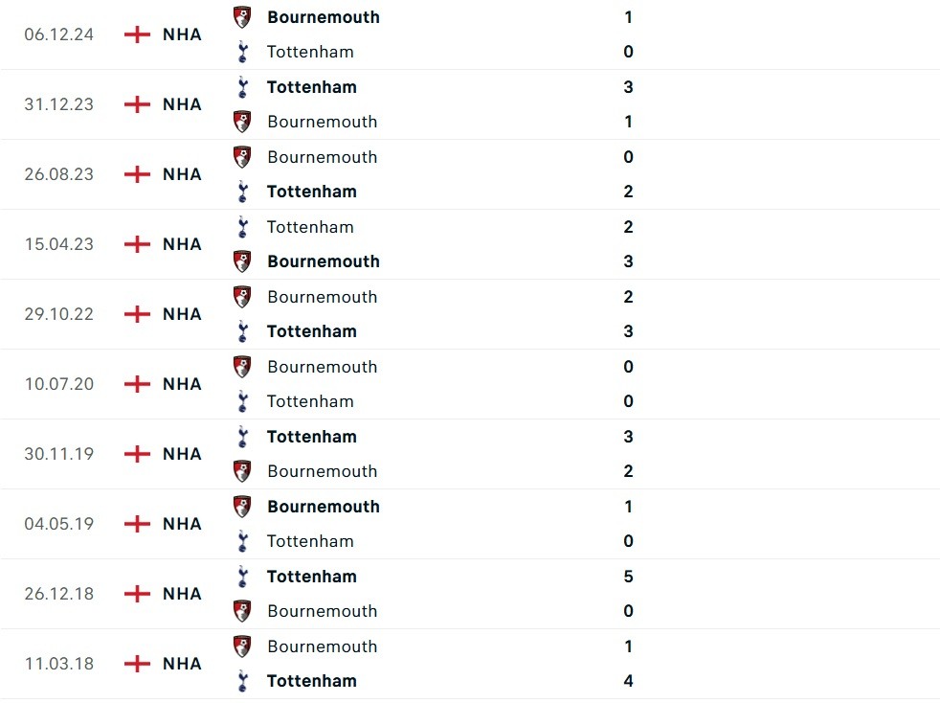
Task: Click England flag beside 10.07.20 date
Action: click(x=138, y=384)
